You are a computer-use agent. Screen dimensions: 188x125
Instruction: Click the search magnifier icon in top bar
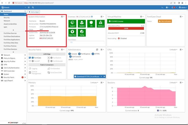coord(33,7)
